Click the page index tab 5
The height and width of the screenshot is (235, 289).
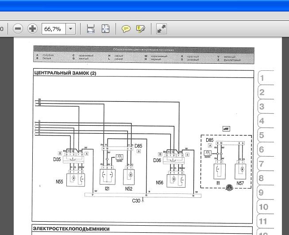click(x=266, y=135)
